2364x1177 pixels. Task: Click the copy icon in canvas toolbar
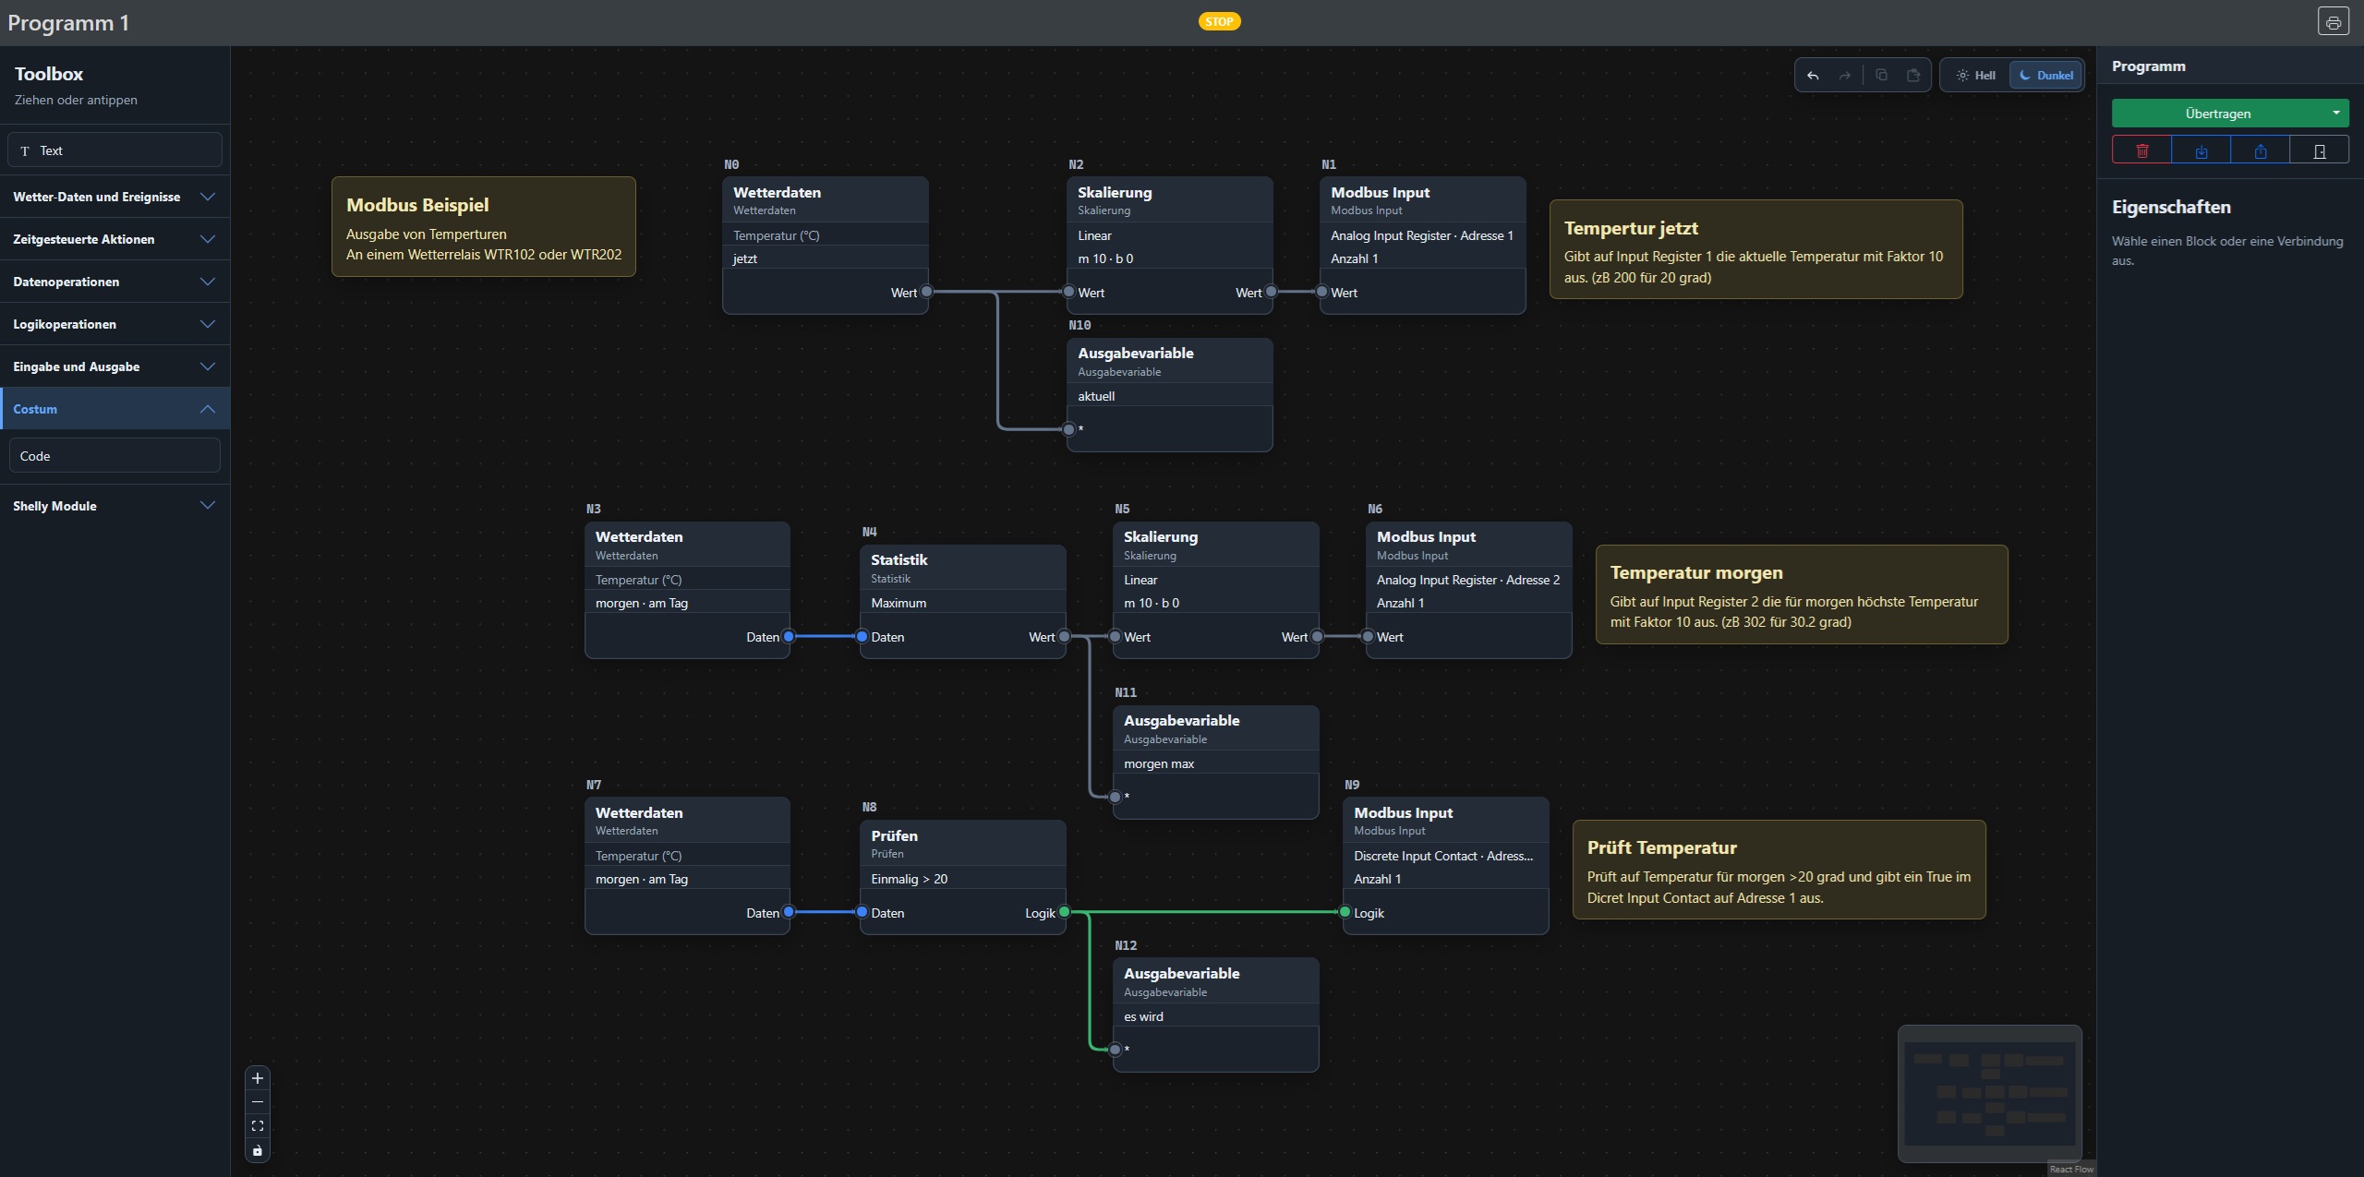pos(1881,76)
